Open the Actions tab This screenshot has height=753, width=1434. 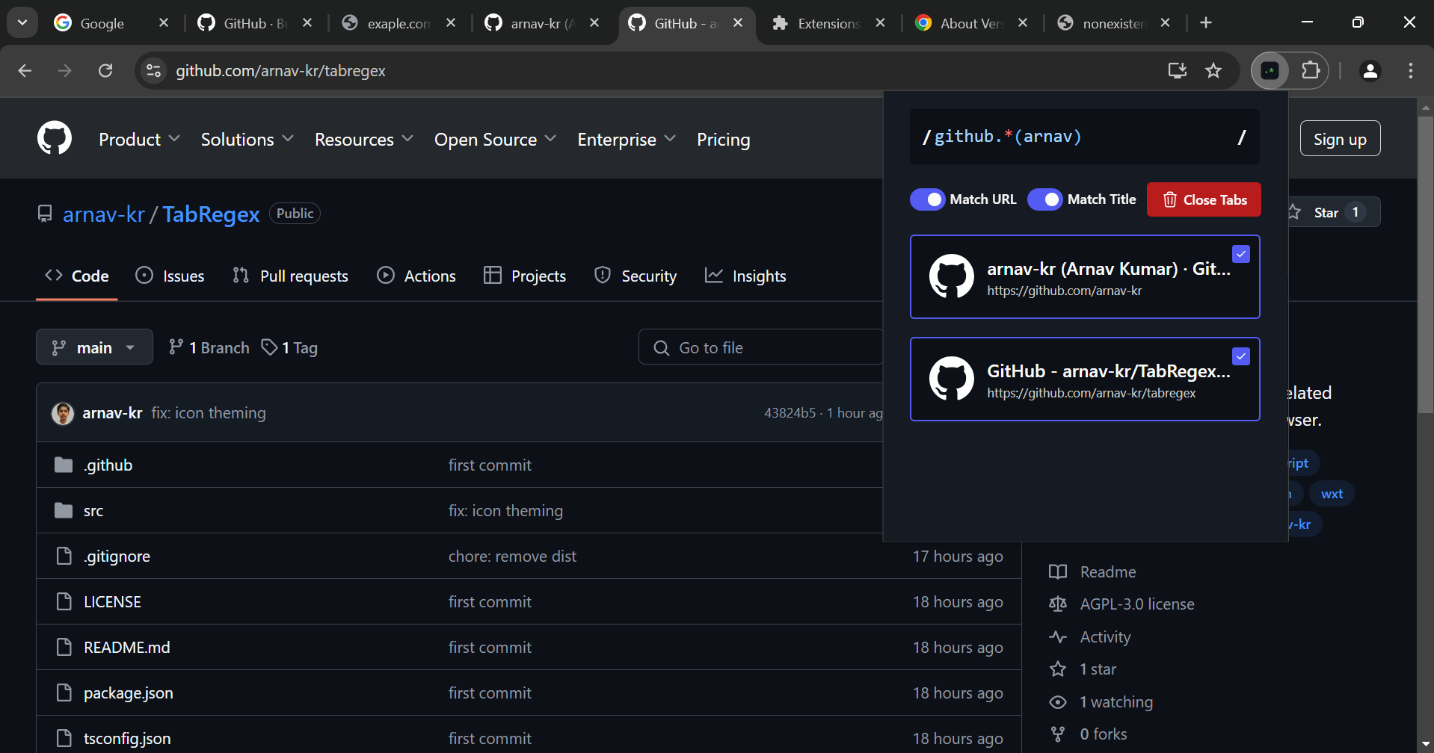point(416,276)
